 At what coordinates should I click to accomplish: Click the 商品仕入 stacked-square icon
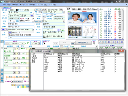pos(44,43)
